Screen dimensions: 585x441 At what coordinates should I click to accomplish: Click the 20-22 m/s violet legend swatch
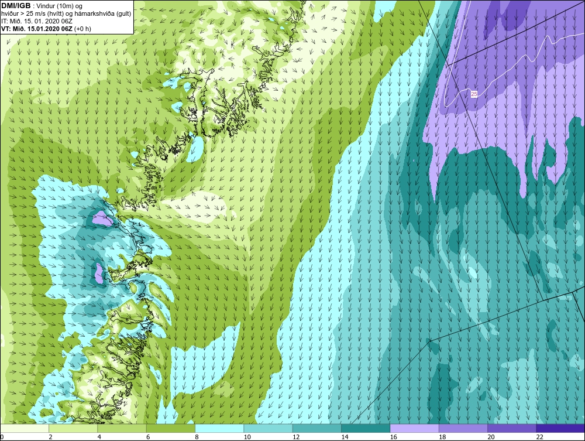pos(512,428)
